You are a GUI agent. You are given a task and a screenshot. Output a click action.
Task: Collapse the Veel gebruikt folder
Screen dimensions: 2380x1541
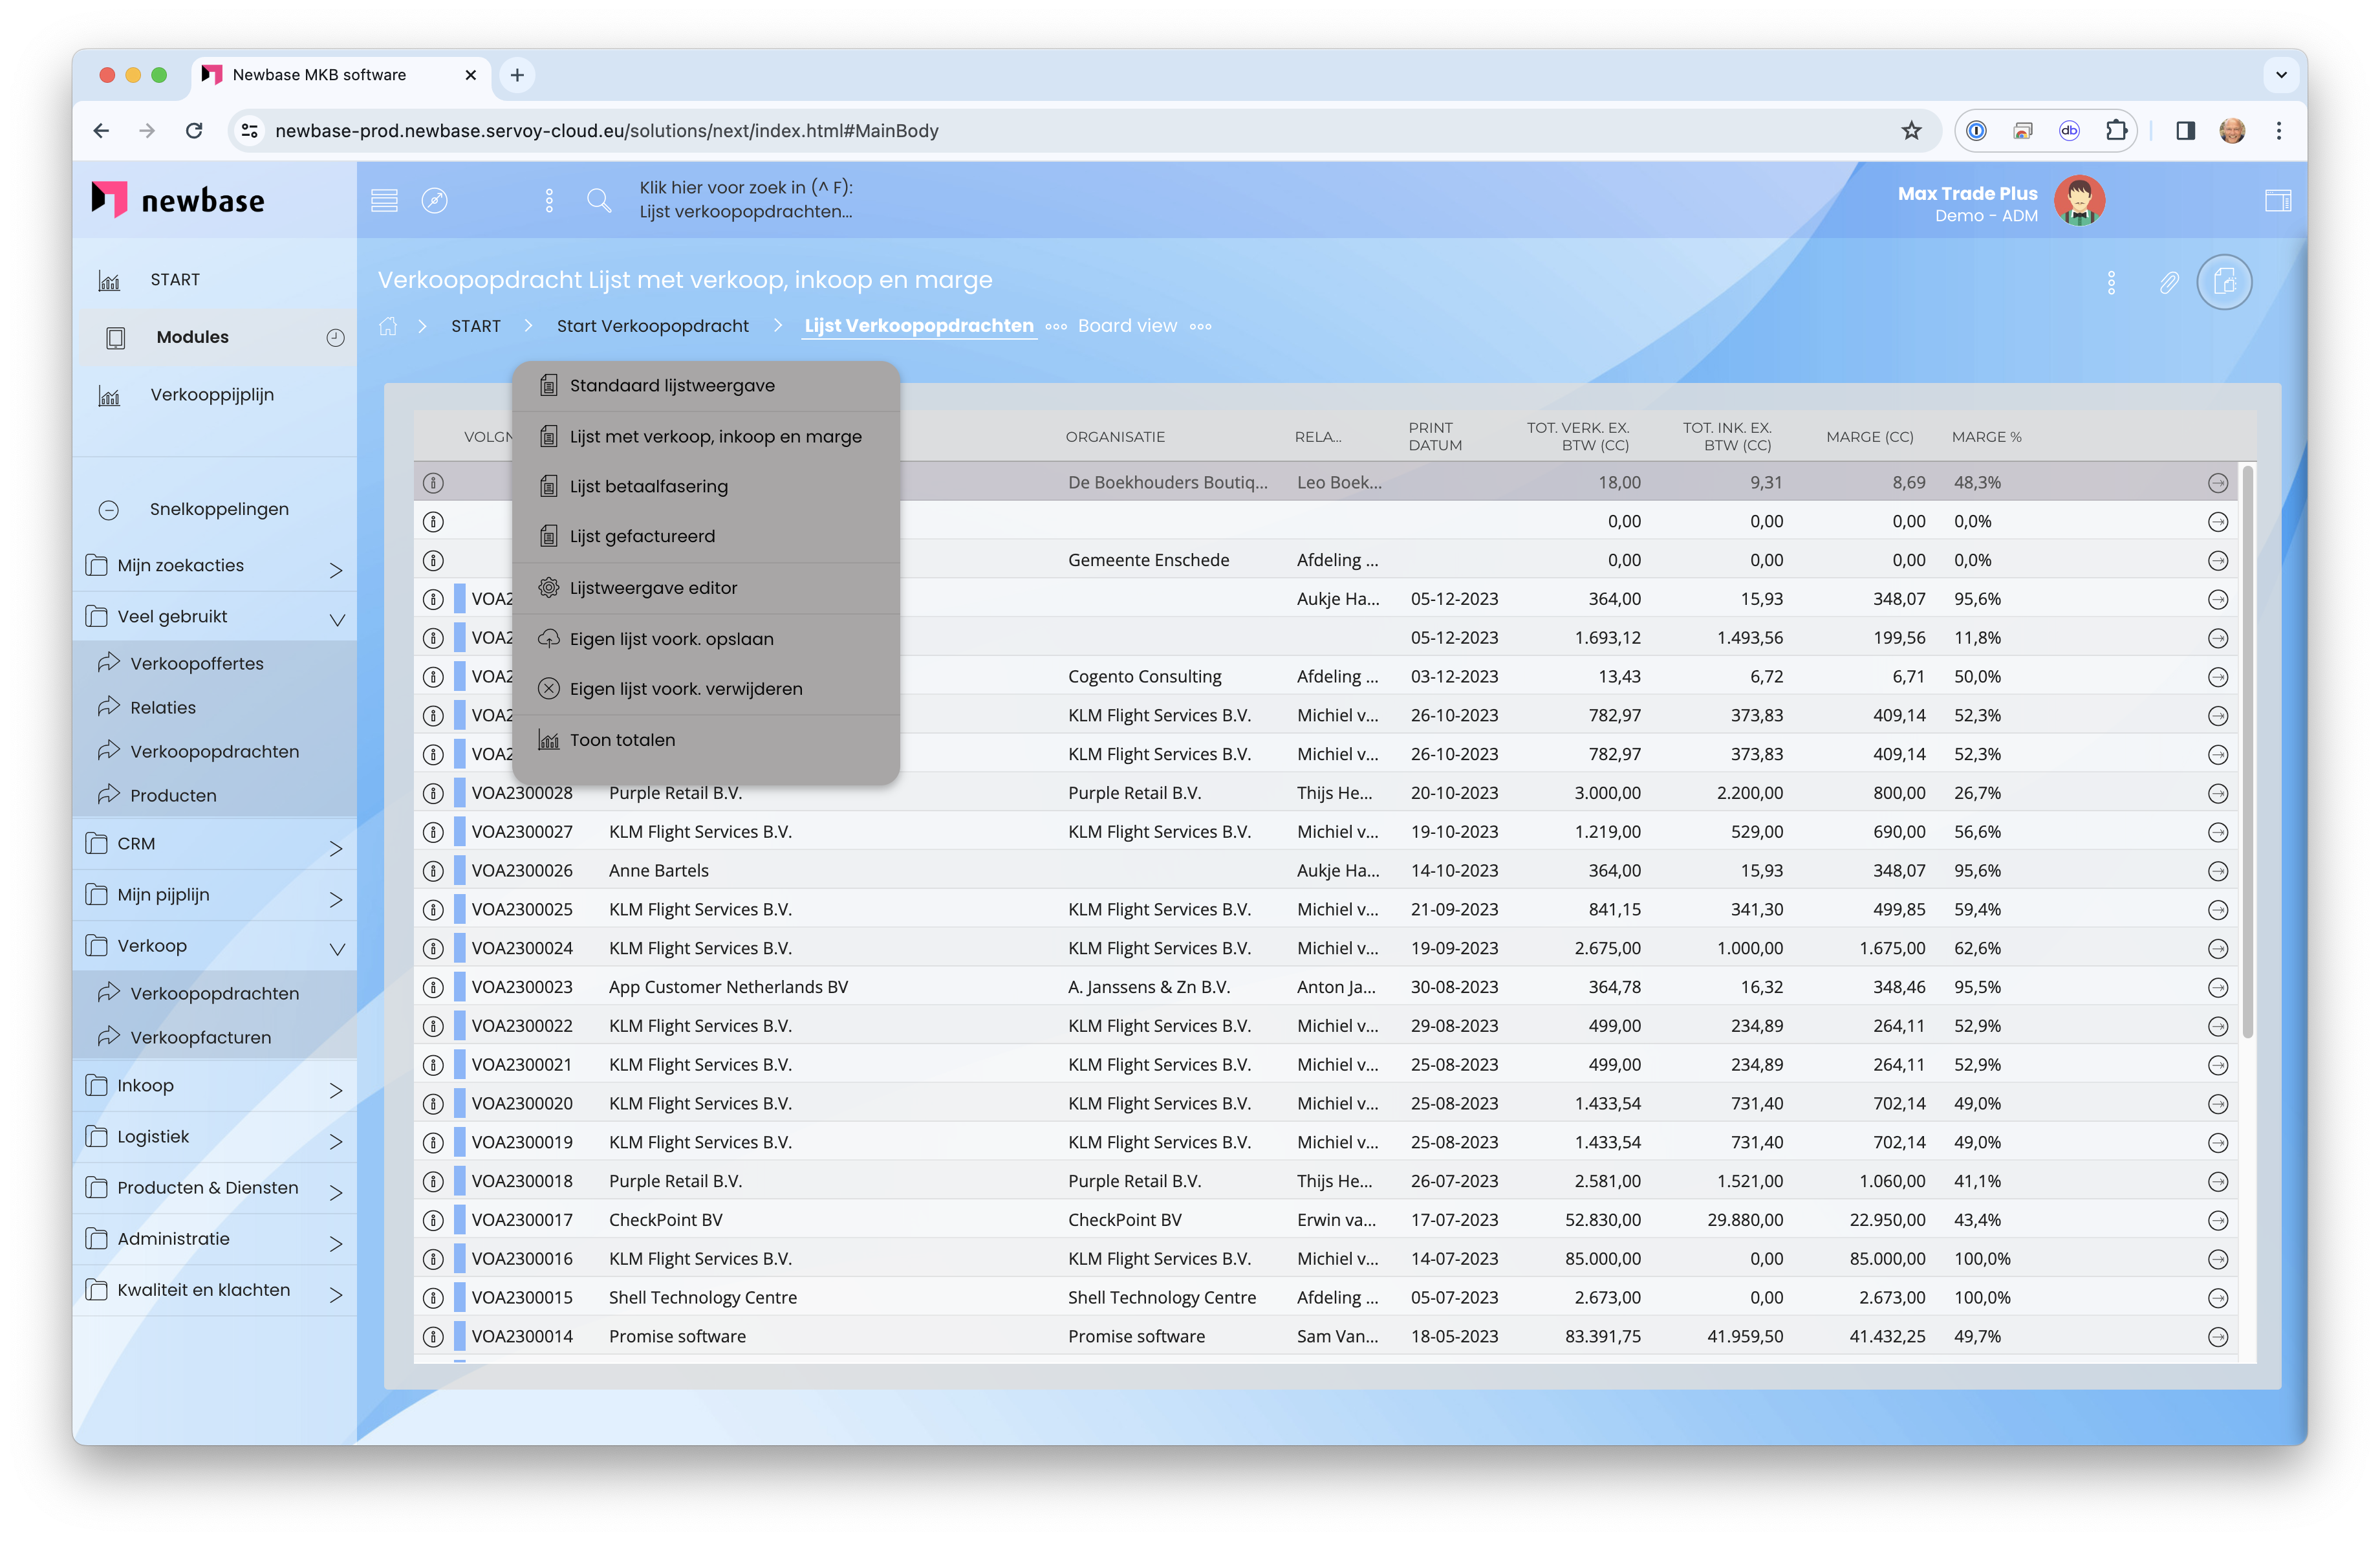point(337,619)
